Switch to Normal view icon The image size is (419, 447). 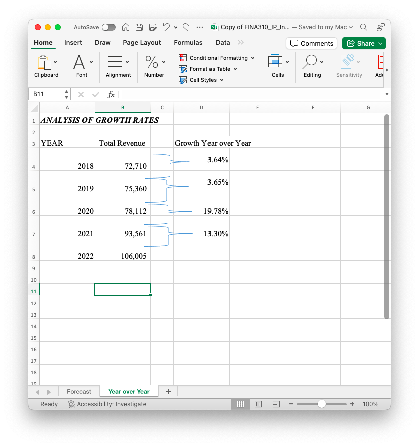(241, 404)
